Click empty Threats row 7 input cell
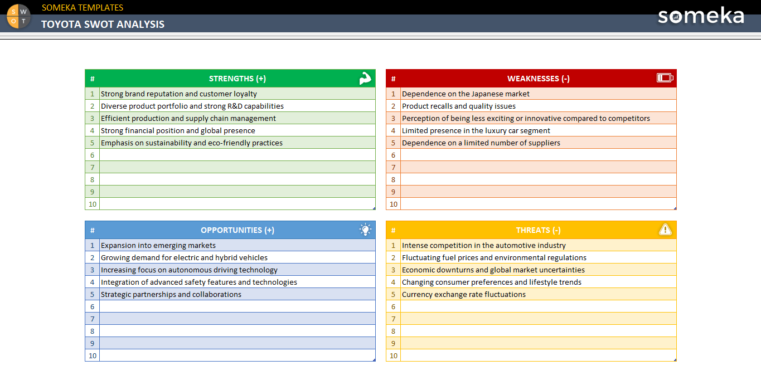Image resolution: width=761 pixels, height=390 pixels. point(539,319)
